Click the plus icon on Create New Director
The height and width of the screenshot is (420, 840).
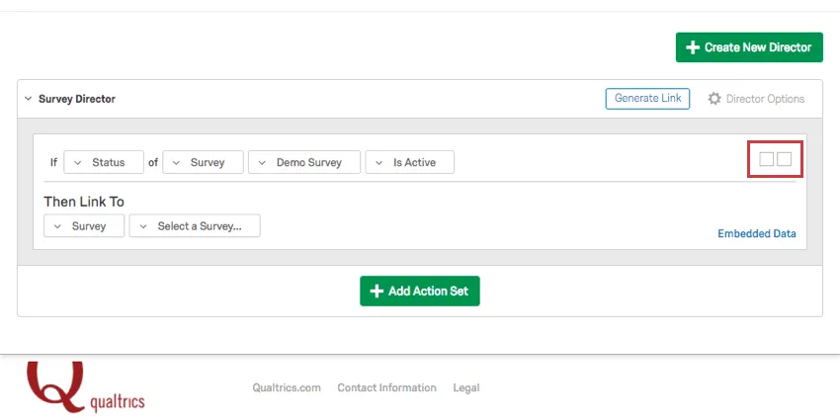pos(693,47)
